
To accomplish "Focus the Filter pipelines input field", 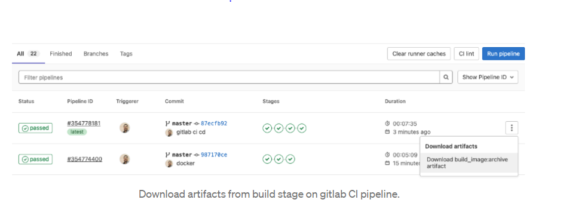I will coord(229,77).
